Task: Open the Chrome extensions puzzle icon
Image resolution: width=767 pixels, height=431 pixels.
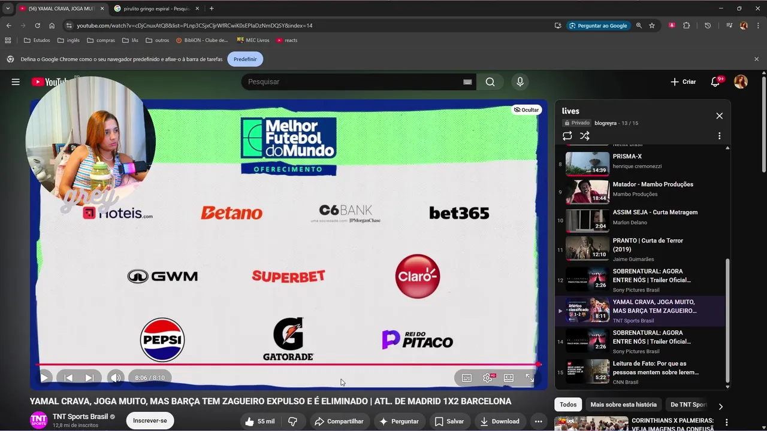Action: pyautogui.click(x=687, y=26)
